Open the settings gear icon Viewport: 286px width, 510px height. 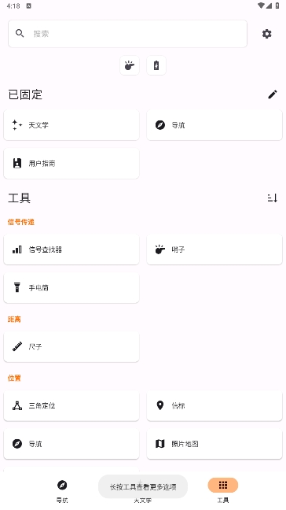pos(266,34)
